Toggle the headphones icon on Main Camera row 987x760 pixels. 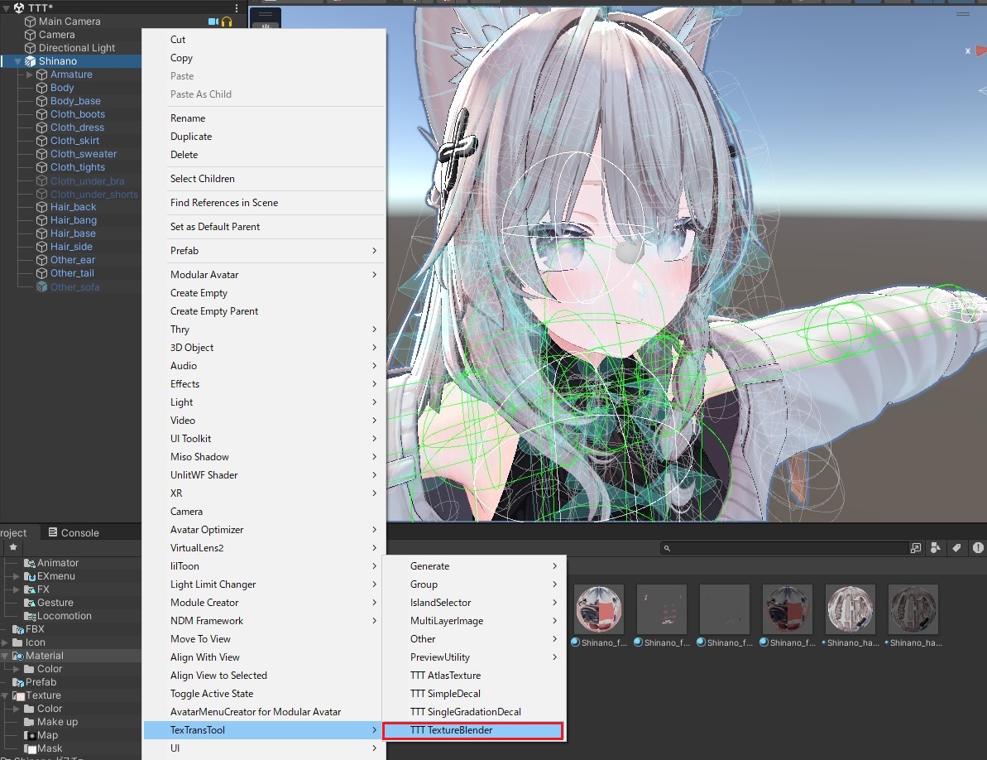(226, 21)
